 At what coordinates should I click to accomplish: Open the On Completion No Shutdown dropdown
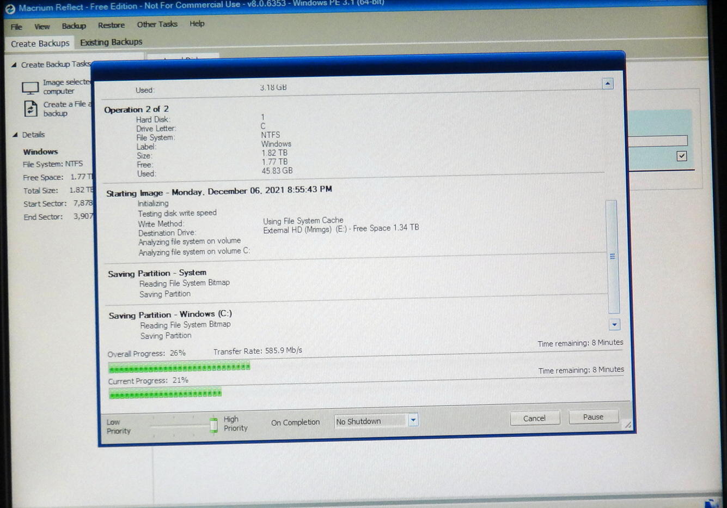[376, 421]
